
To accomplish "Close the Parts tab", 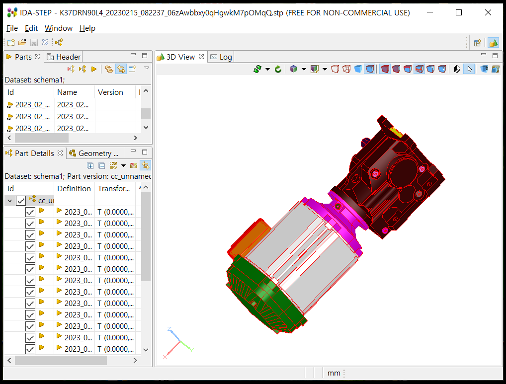I will [x=38, y=57].
